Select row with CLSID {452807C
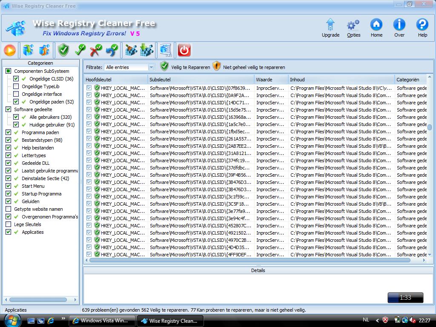 pos(255,226)
